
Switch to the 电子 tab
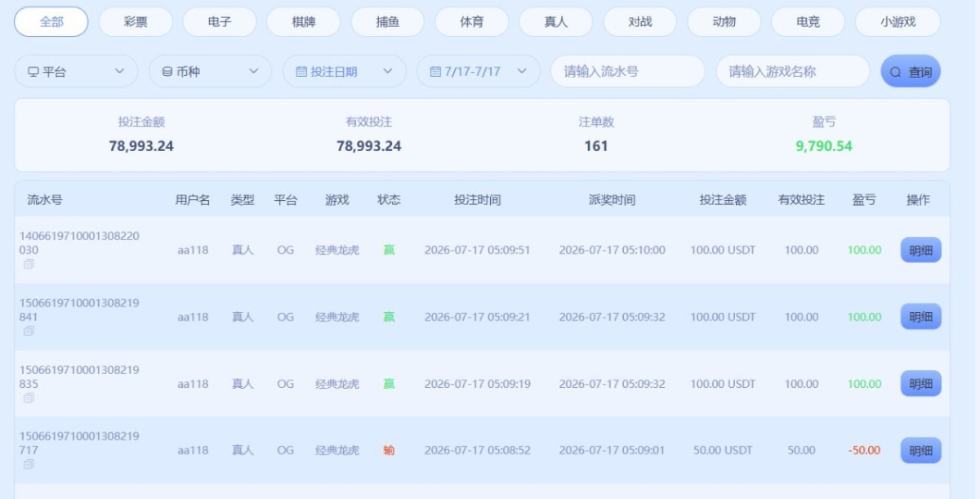pyautogui.click(x=220, y=22)
